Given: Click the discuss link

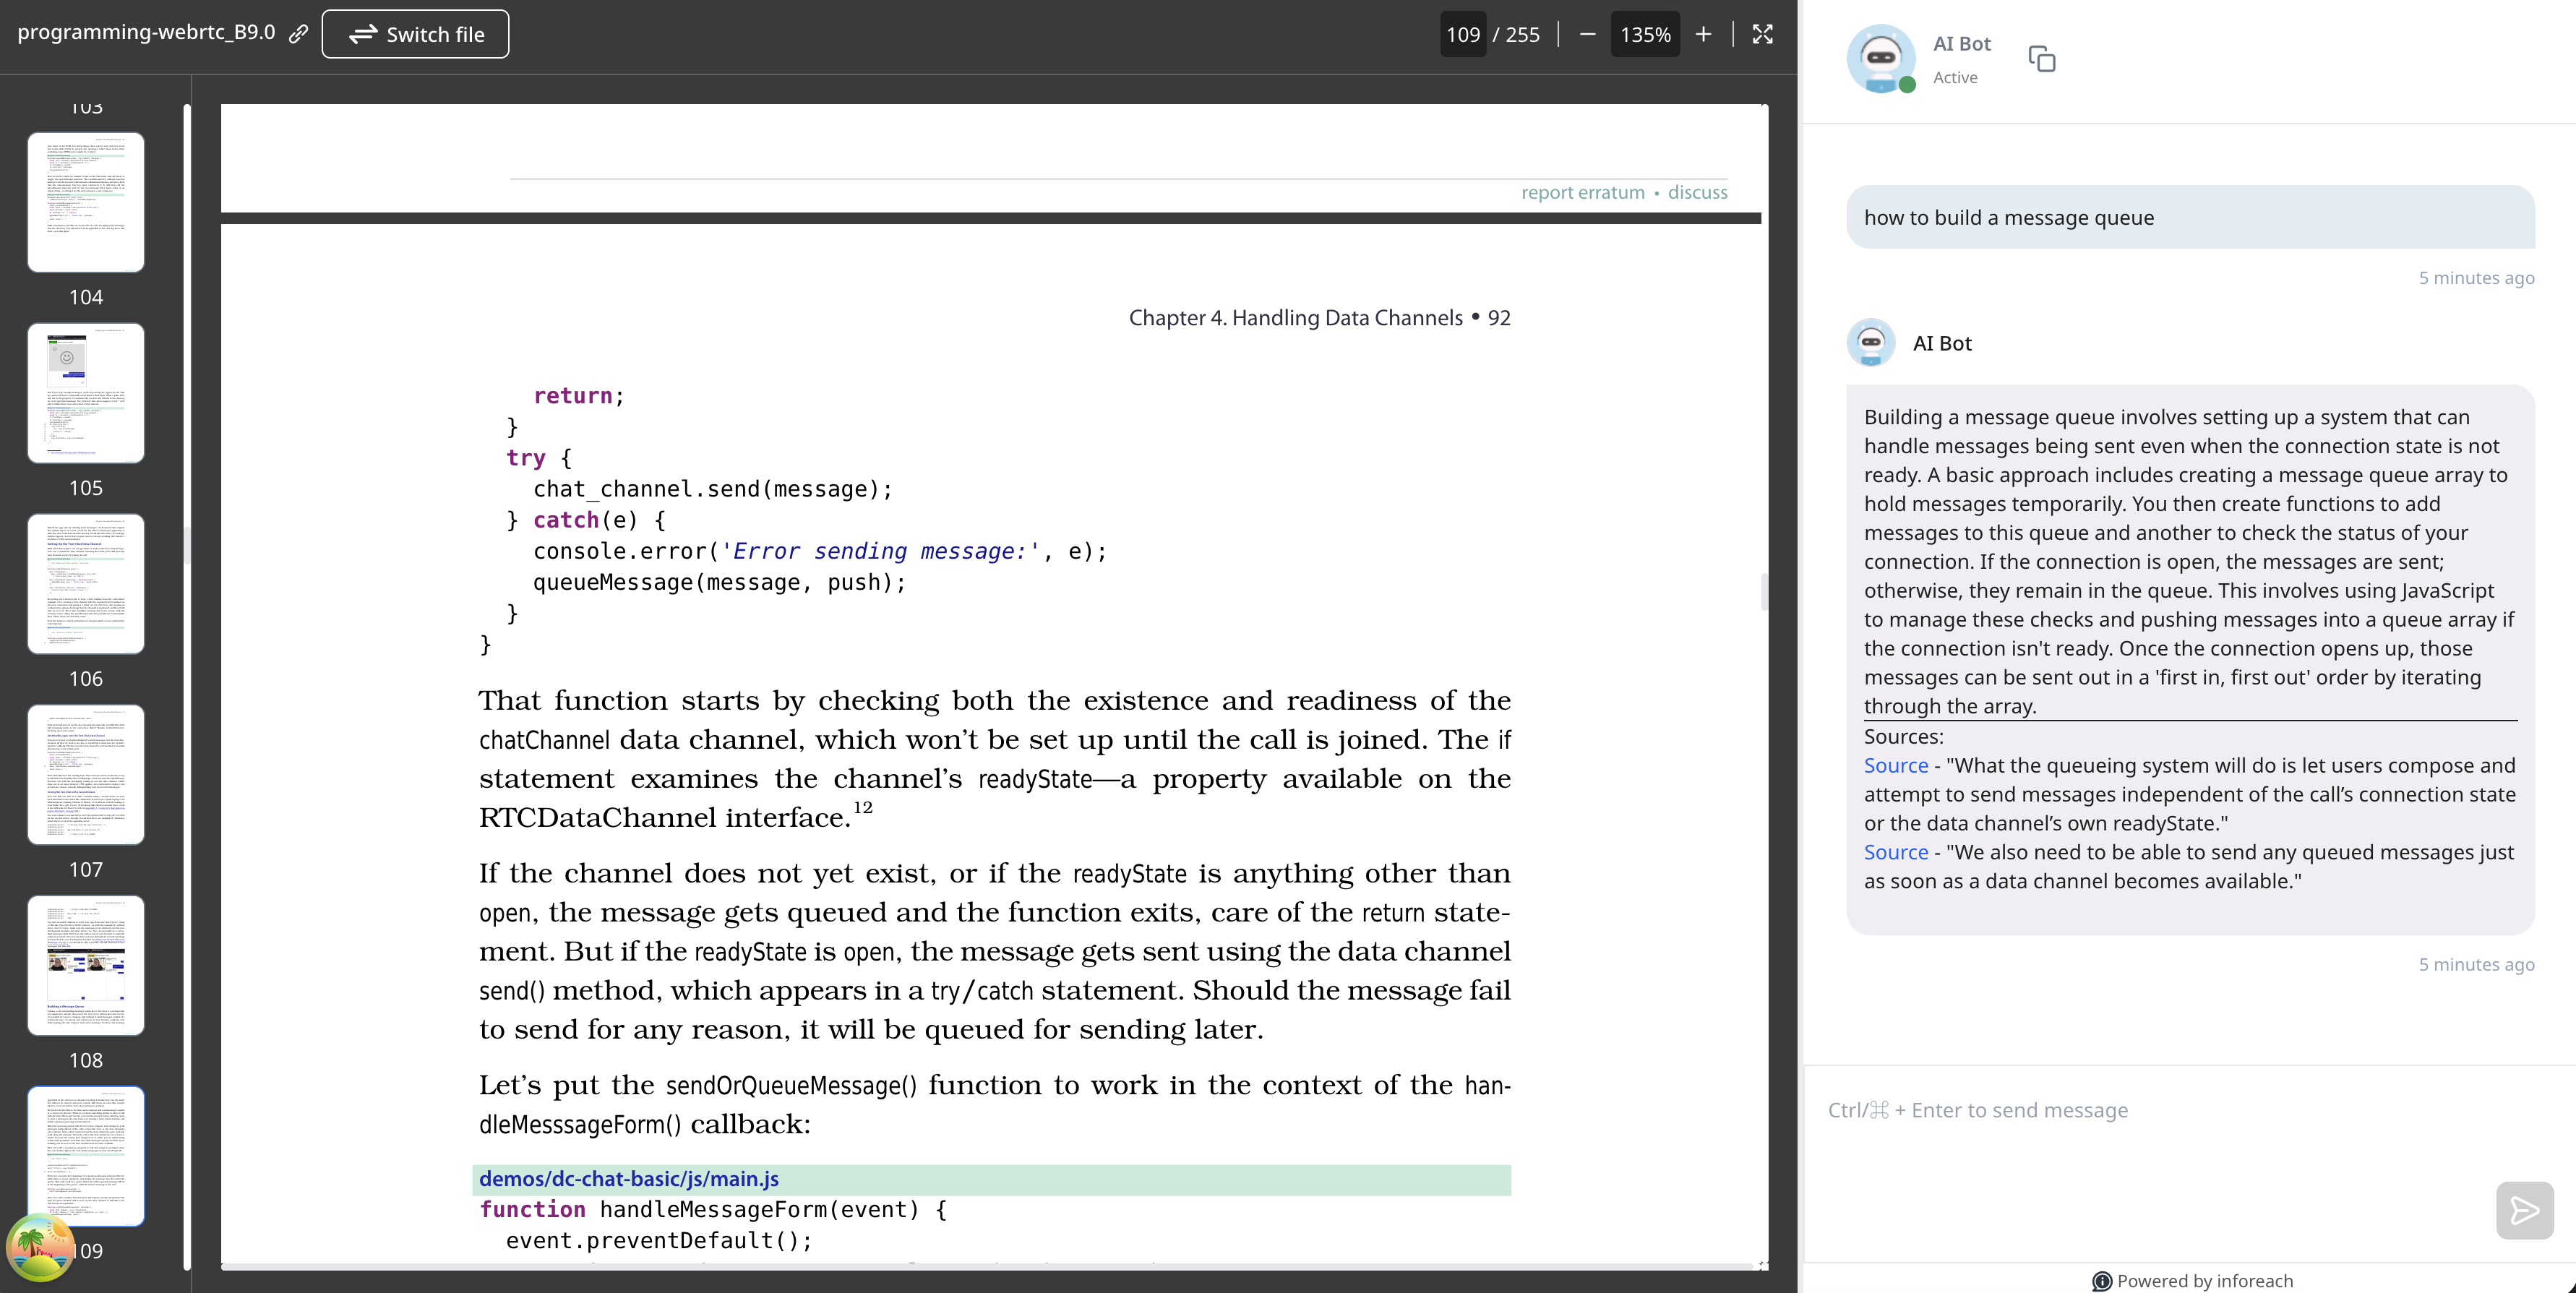Looking at the screenshot, I should [1697, 192].
